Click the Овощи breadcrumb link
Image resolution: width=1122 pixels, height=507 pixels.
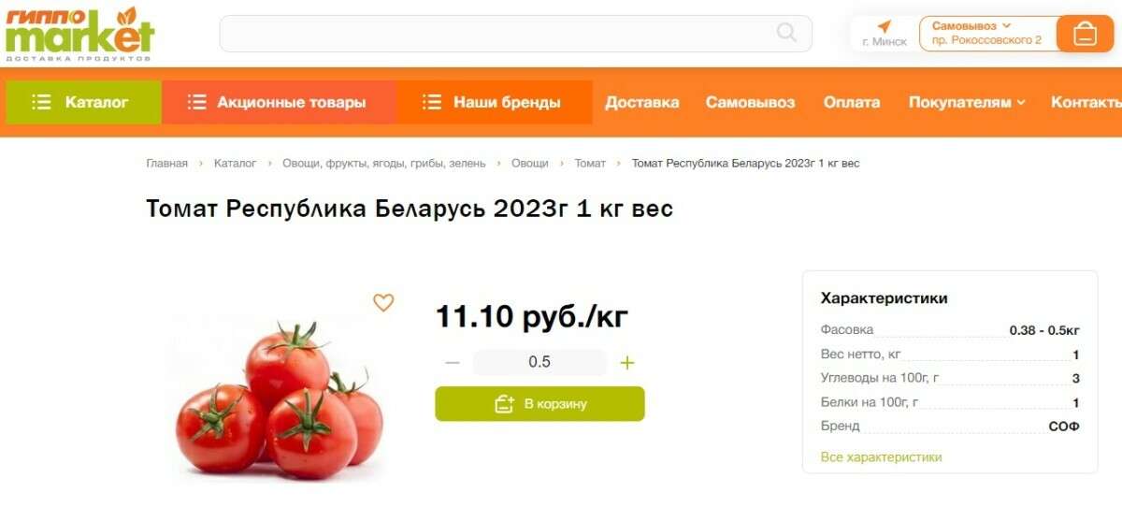(x=530, y=163)
